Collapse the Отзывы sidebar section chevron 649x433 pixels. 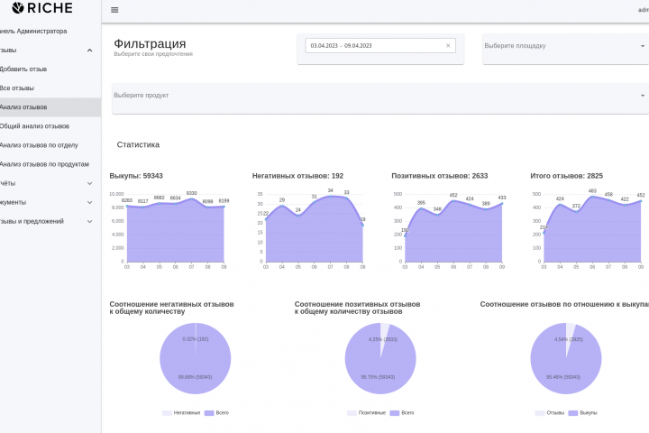tap(89, 50)
